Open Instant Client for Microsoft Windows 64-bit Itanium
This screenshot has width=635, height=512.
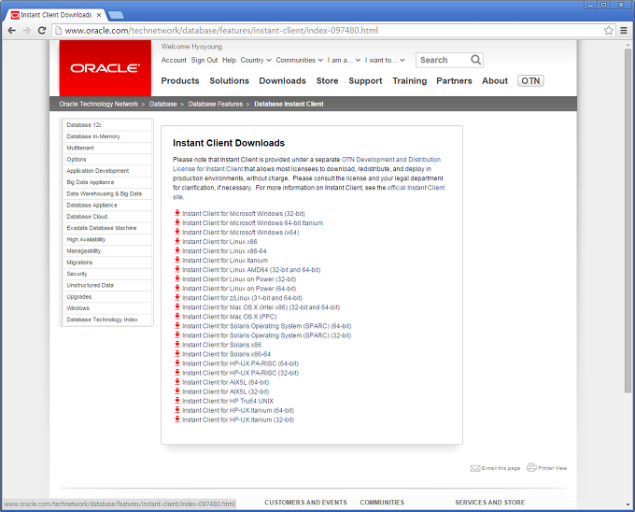[x=253, y=223]
